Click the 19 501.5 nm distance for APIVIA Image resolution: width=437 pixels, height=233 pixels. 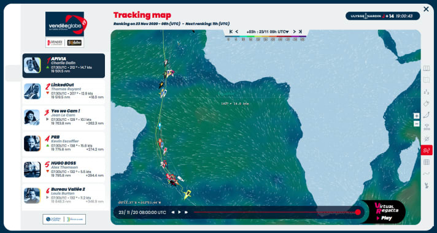point(61,72)
